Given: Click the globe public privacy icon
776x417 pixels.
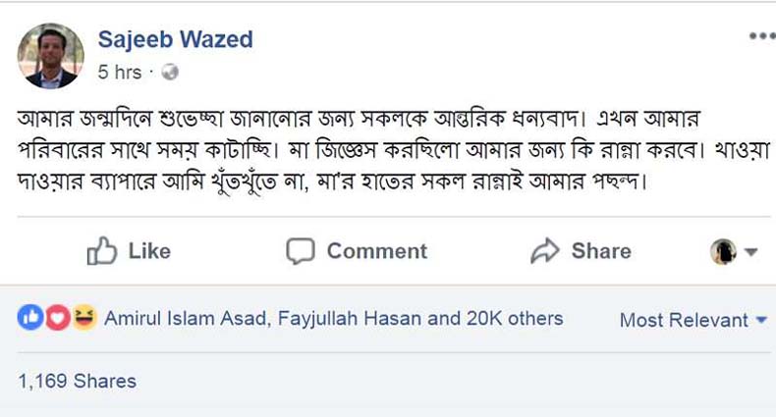Looking at the screenshot, I should point(169,72).
